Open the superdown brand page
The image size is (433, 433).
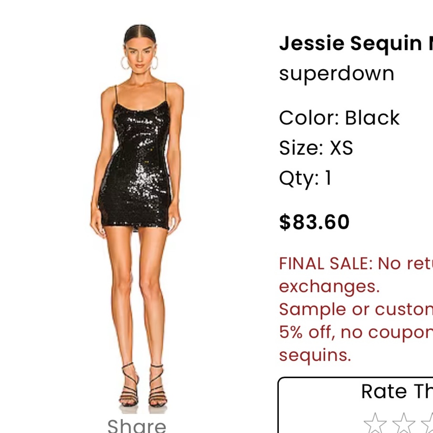tap(336, 73)
